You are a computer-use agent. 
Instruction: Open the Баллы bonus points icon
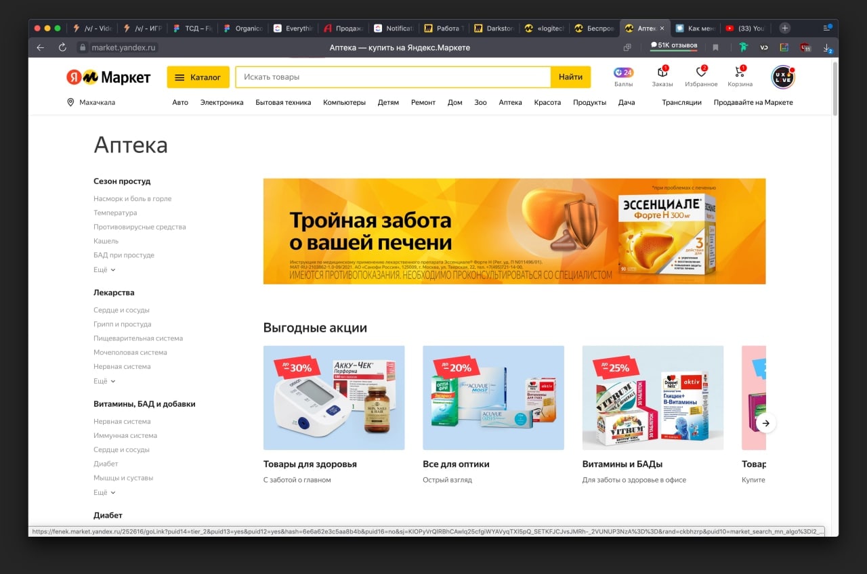tap(623, 76)
